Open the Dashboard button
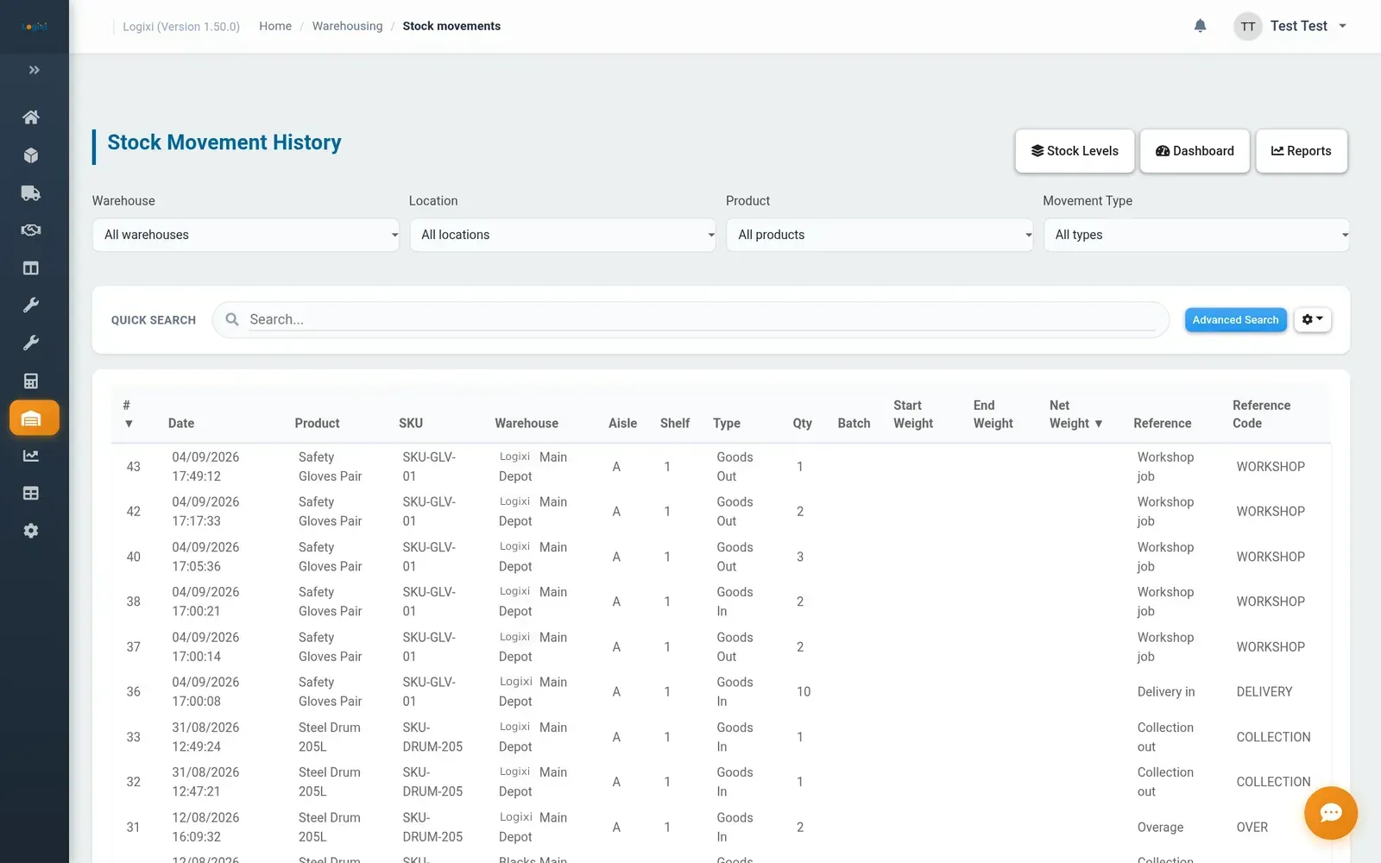 click(1195, 151)
